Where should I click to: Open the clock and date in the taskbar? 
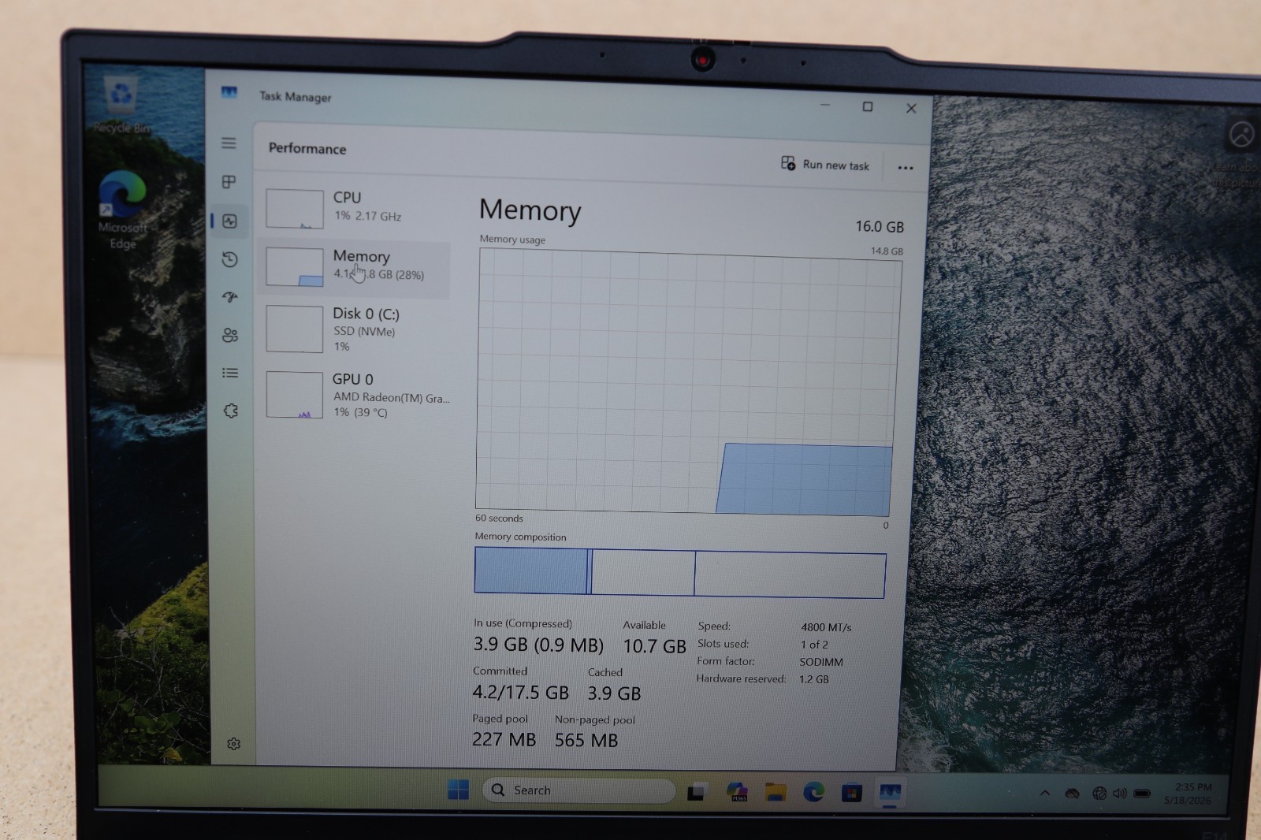pyautogui.click(x=1188, y=794)
